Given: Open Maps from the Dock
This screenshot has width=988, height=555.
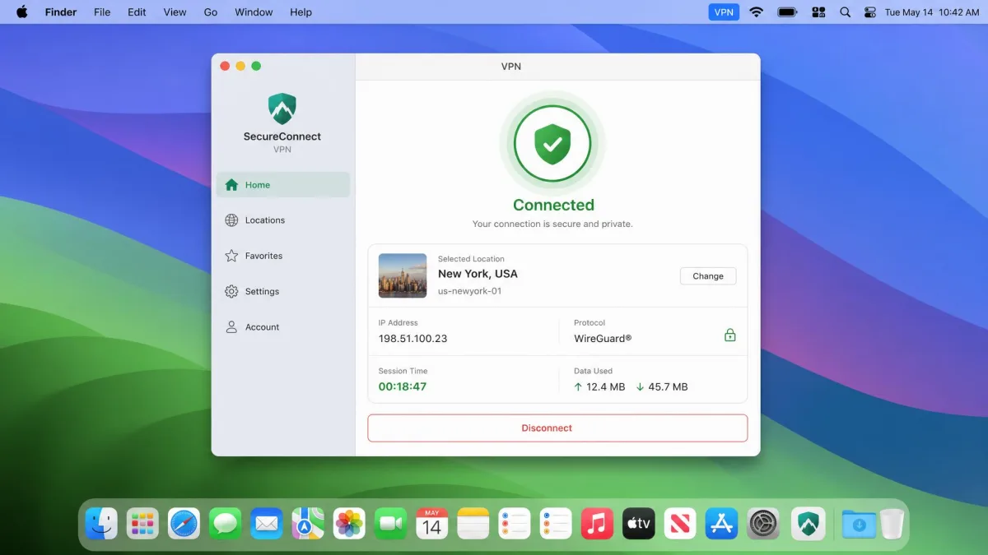Looking at the screenshot, I should (308, 523).
